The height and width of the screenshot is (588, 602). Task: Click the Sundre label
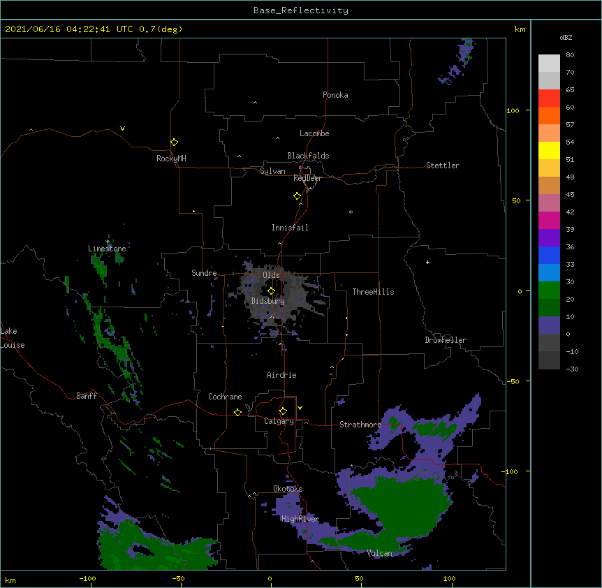click(x=204, y=273)
